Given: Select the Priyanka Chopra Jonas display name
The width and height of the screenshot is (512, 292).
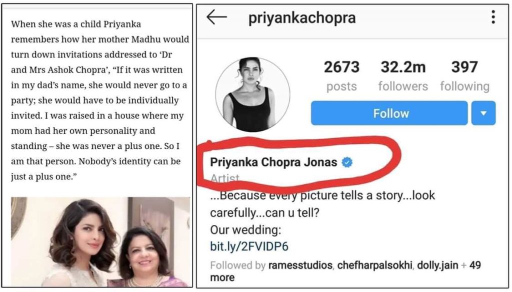Looking at the screenshot, I should (x=273, y=162).
